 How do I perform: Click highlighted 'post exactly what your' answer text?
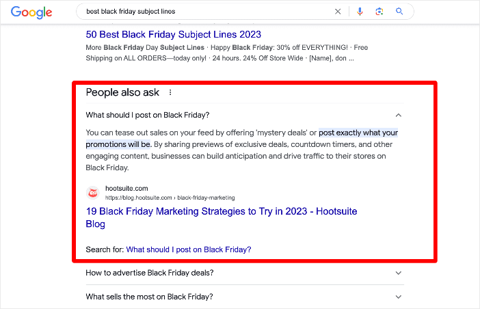(x=358, y=133)
